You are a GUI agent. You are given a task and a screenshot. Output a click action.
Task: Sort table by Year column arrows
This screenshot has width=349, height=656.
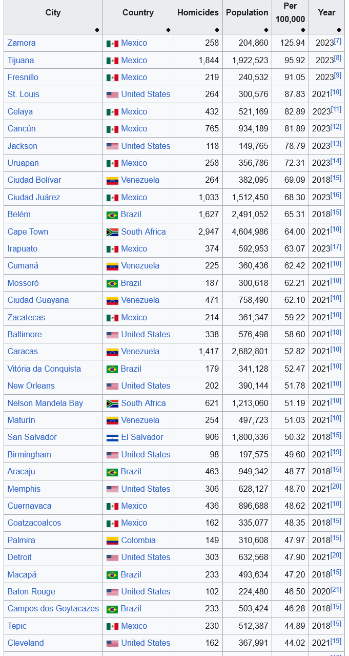pyautogui.click(x=339, y=30)
